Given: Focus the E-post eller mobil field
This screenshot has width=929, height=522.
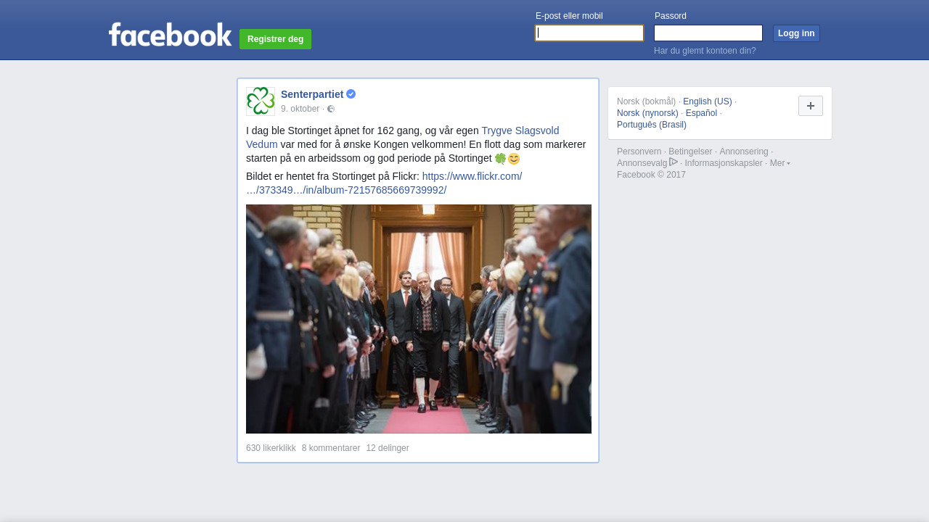Looking at the screenshot, I should pyautogui.click(x=589, y=33).
